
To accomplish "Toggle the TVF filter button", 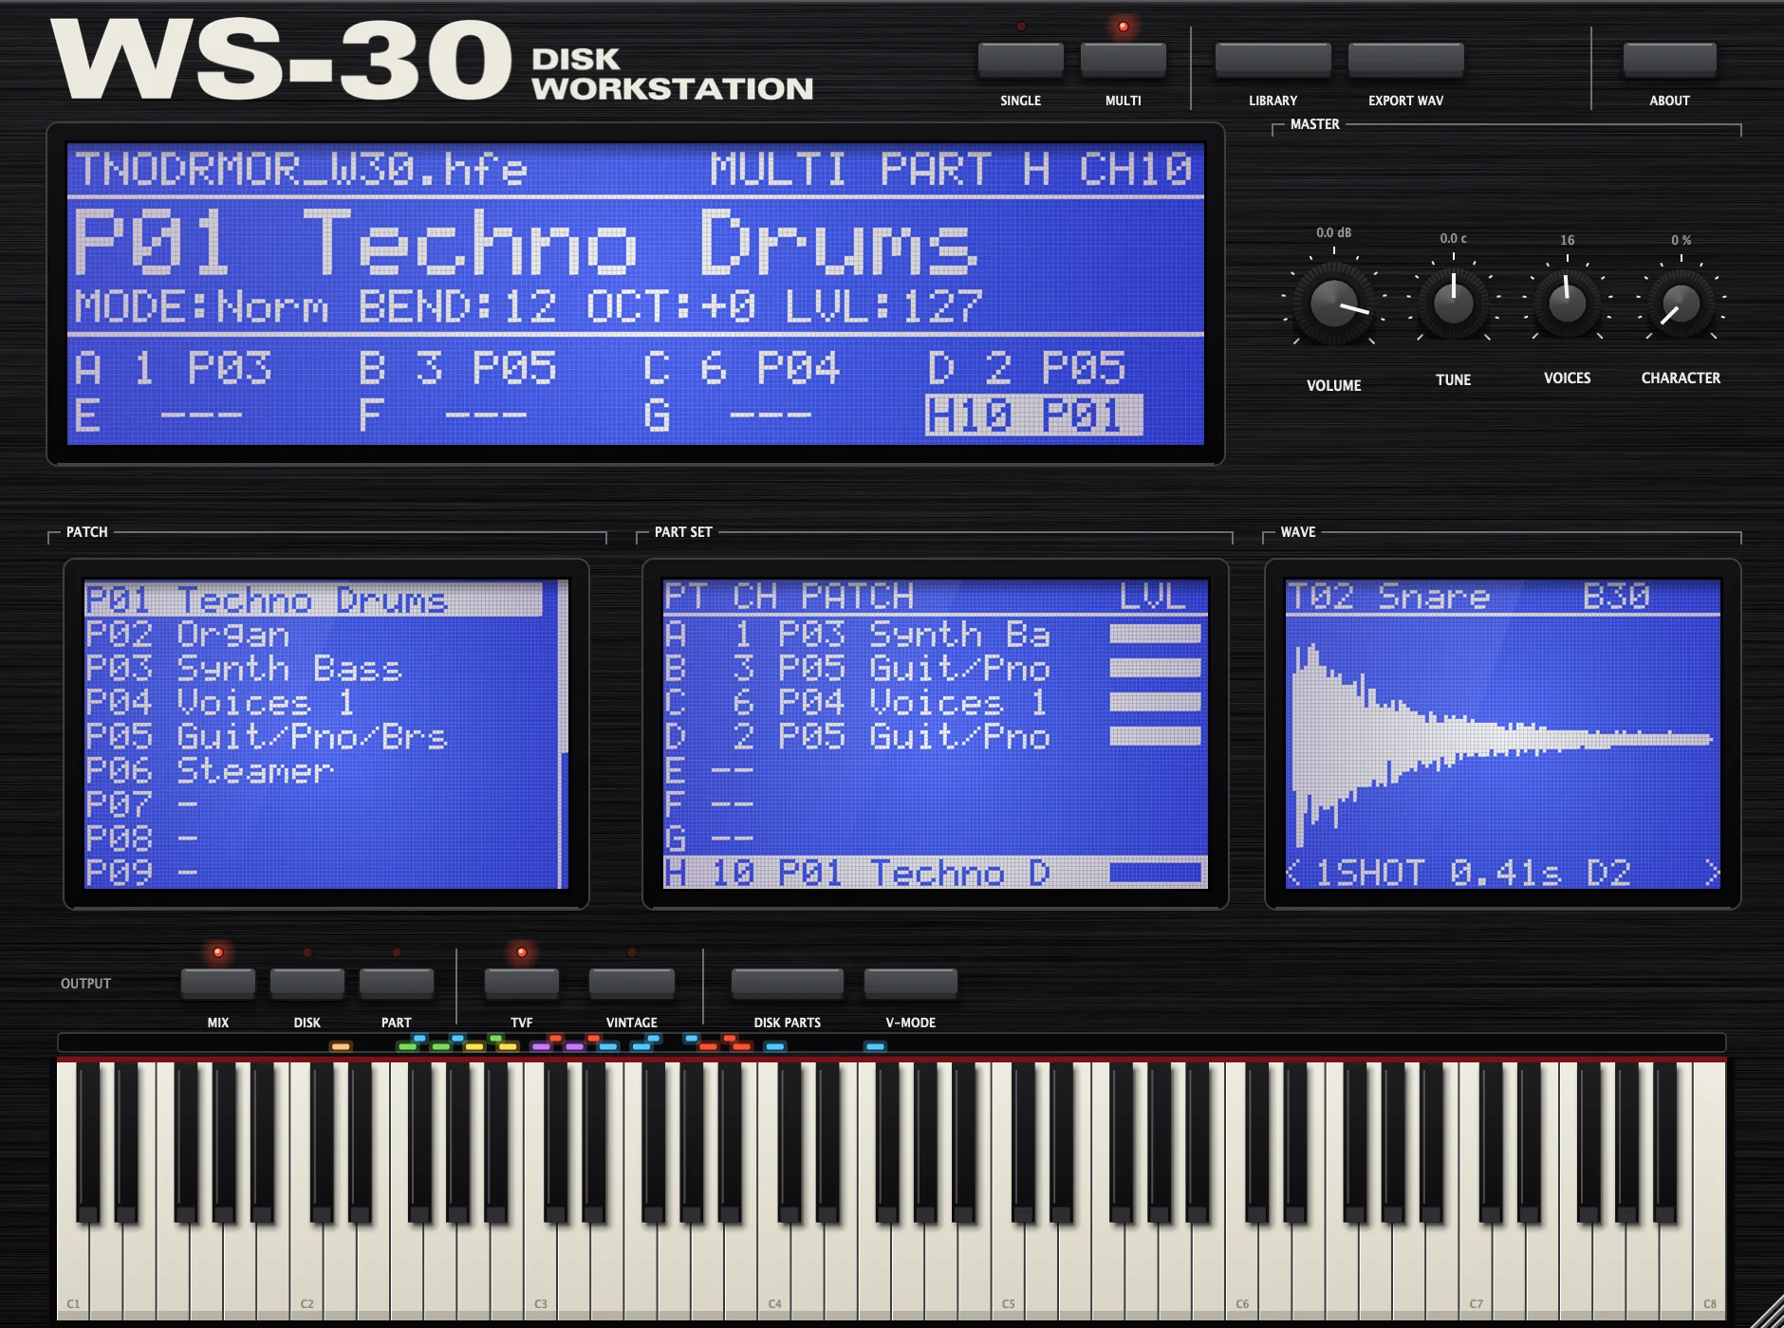I will [521, 984].
